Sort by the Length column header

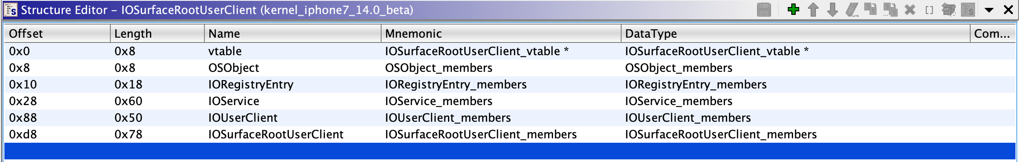coord(157,34)
